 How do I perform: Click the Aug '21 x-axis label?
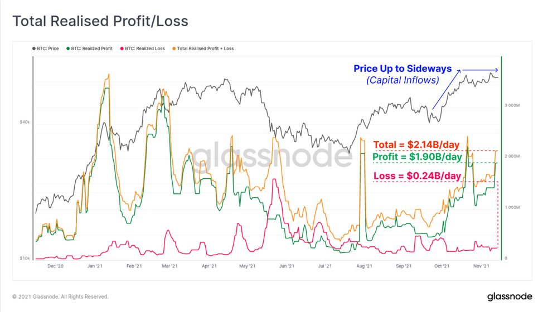pyautogui.click(x=364, y=266)
